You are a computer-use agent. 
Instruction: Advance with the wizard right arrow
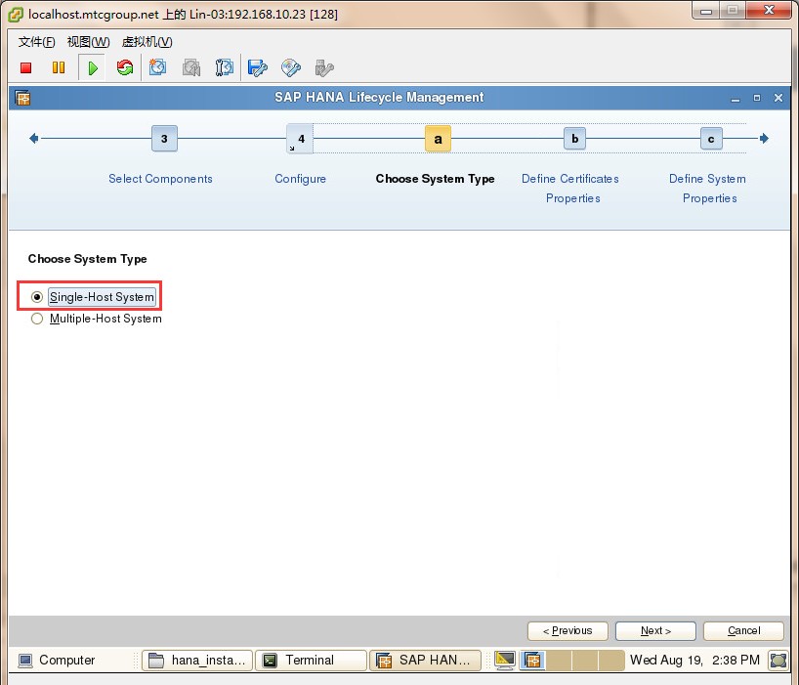(764, 139)
